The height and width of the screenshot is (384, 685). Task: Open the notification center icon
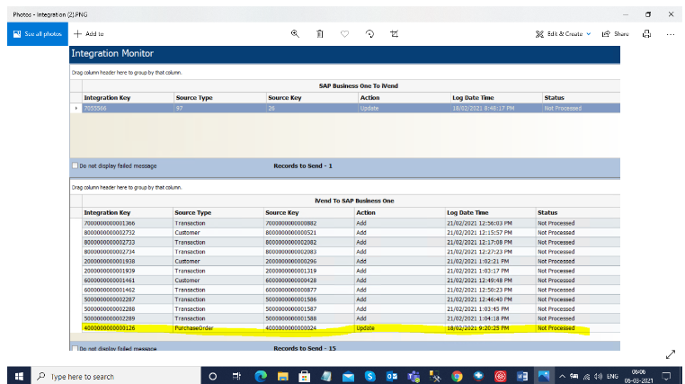[666, 376]
